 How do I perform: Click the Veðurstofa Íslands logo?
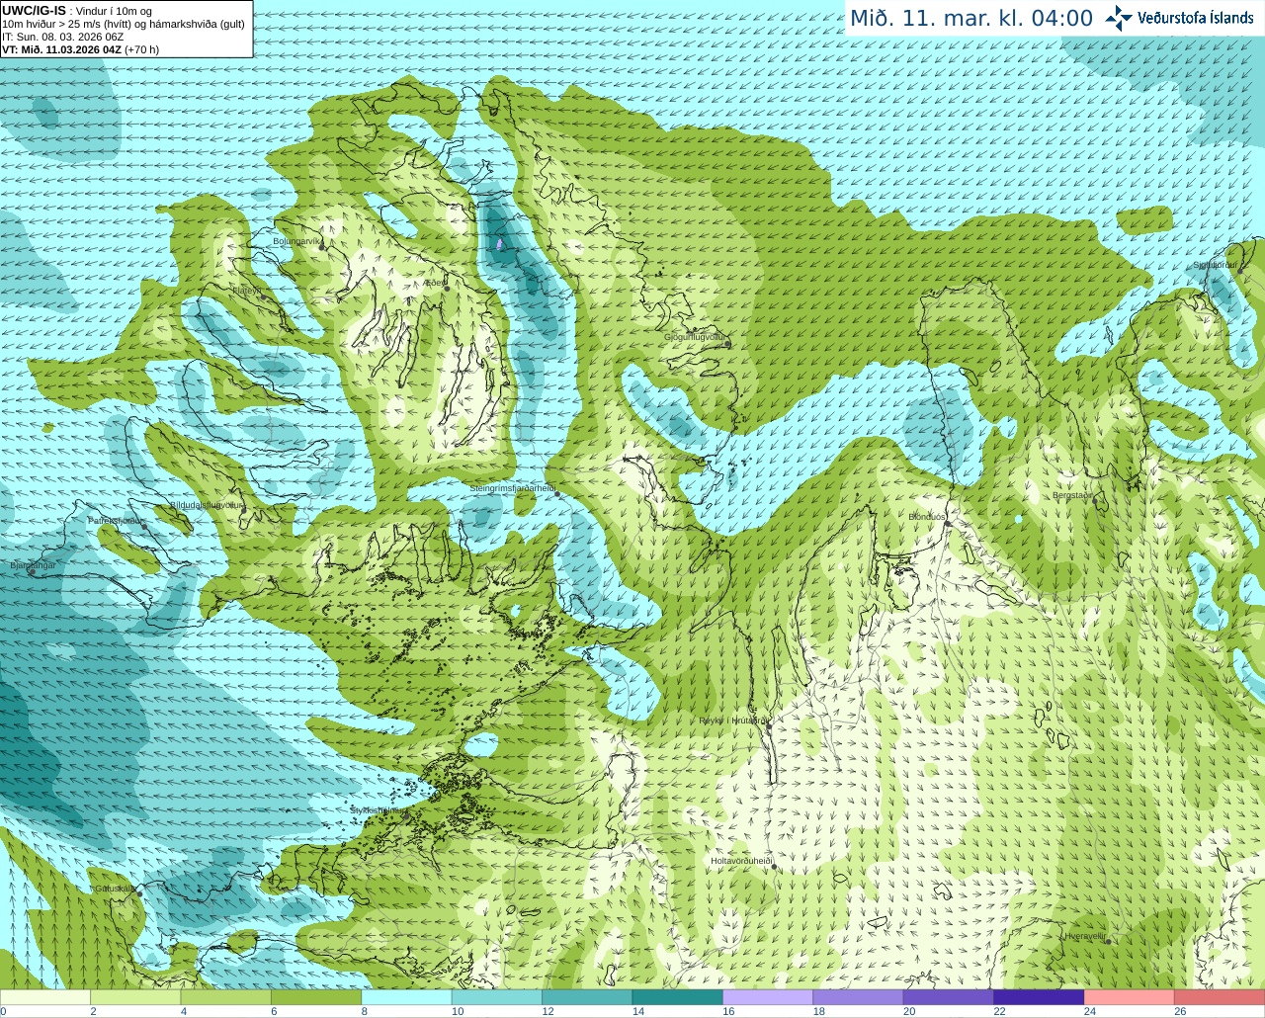[1179, 18]
